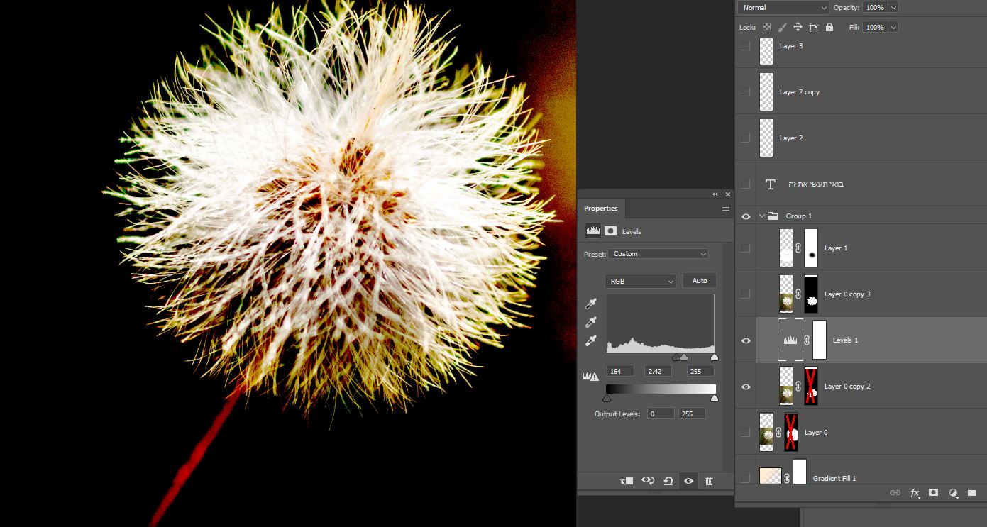This screenshot has width=987, height=527.
Task: Select the Layer 0 copy 3 mask thumbnail
Action: pyautogui.click(x=810, y=294)
